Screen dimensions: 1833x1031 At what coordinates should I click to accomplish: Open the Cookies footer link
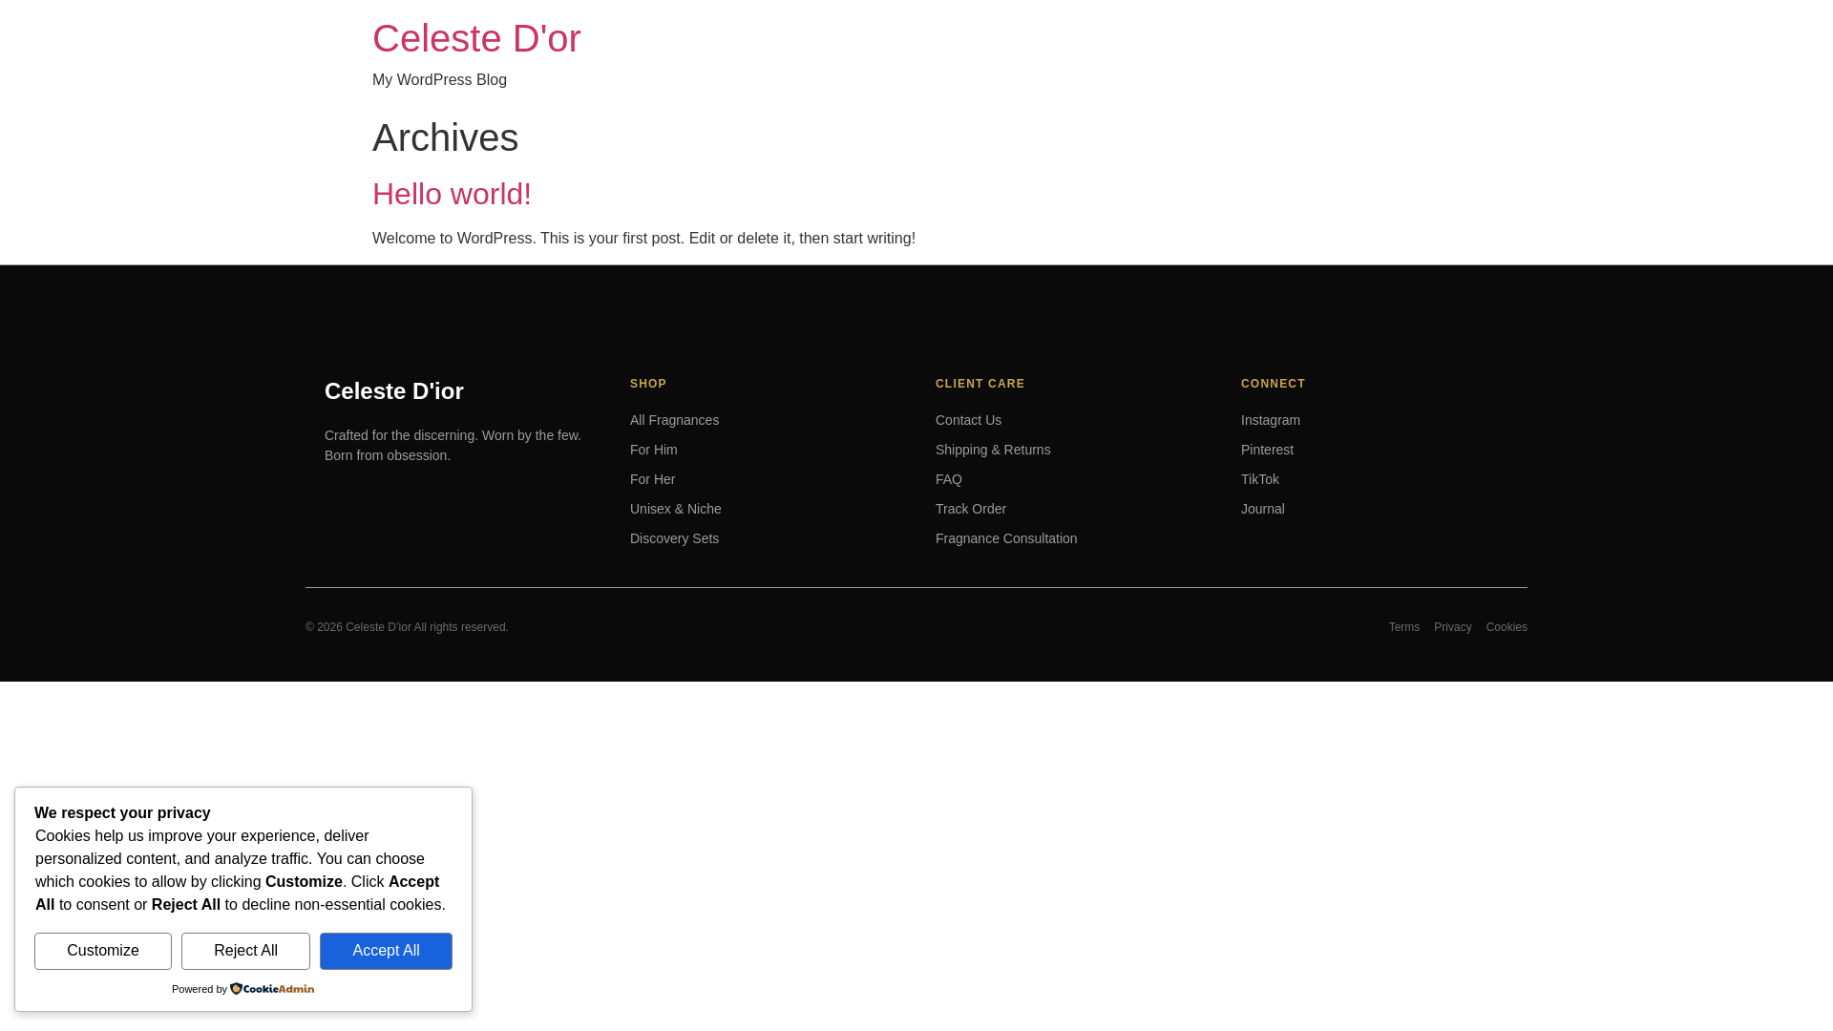coord(1506,627)
